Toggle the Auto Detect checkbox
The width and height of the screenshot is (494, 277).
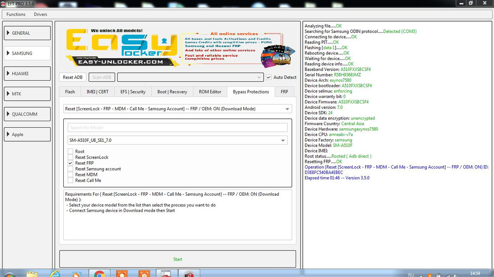click(x=269, y=77)
